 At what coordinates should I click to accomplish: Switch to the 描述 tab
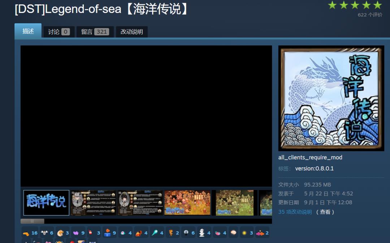pos(28,31)
